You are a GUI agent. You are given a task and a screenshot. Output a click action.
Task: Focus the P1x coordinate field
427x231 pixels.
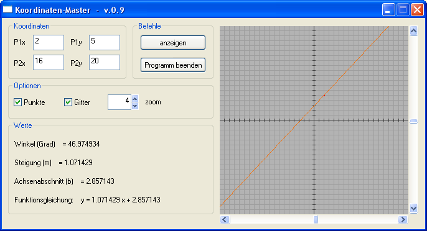point(49,42)
